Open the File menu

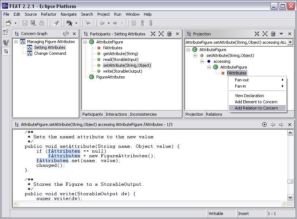[x=6, y=14]
